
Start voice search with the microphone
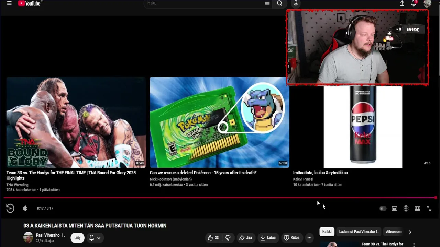[x=296, y=3]
